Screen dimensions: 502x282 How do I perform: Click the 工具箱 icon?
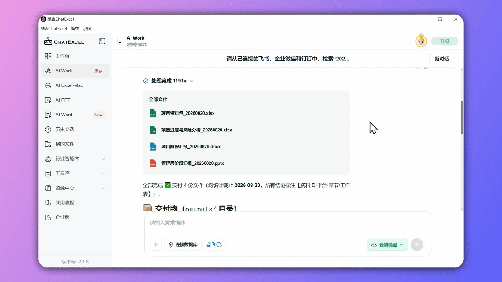pos(48,173)
